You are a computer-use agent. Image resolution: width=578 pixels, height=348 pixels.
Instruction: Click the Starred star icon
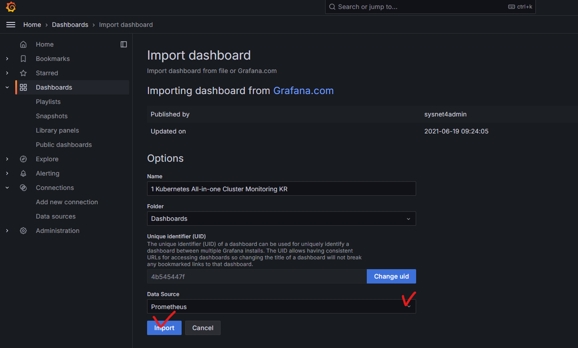(23, 73)
